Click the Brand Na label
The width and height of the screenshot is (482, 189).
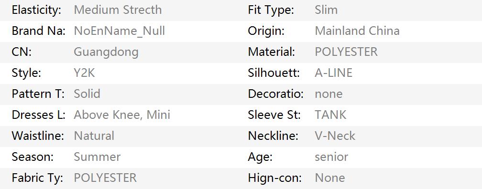coord(38,31)
